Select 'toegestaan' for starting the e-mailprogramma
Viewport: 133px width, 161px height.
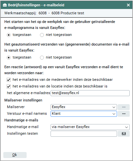9,35
